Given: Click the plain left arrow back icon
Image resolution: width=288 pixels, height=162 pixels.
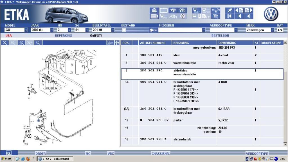Looking at the screenshot, I should (249, 16).
